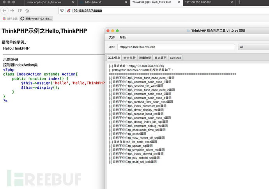Screen dimensions: 269x189
Task: Go back with browser back arrow
Action: tap(5, 11)
